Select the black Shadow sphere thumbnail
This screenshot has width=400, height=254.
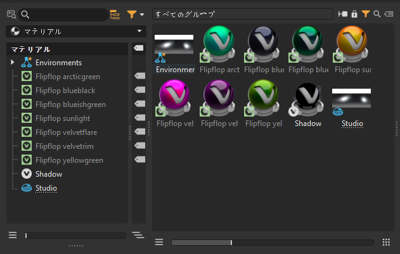tap(307, 99)
